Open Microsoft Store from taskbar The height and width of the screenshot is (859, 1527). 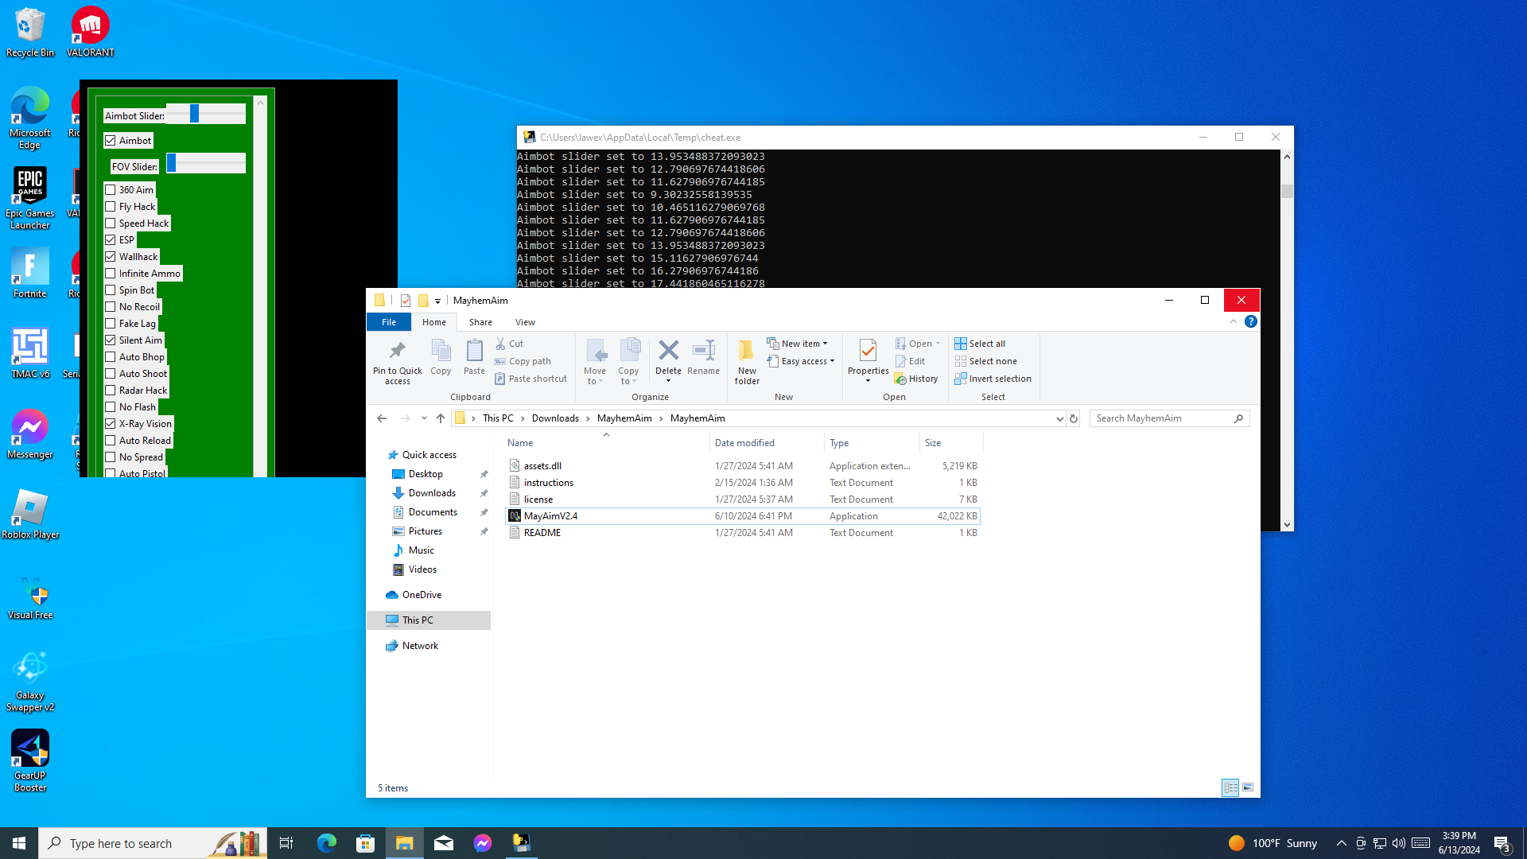tap(365, 843)
